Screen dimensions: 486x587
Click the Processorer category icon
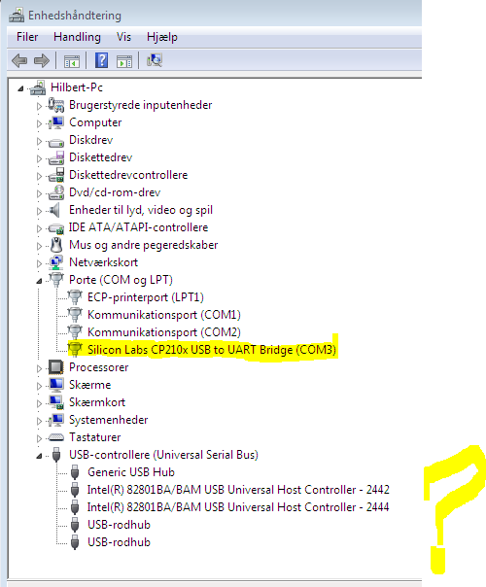(56, 367)
